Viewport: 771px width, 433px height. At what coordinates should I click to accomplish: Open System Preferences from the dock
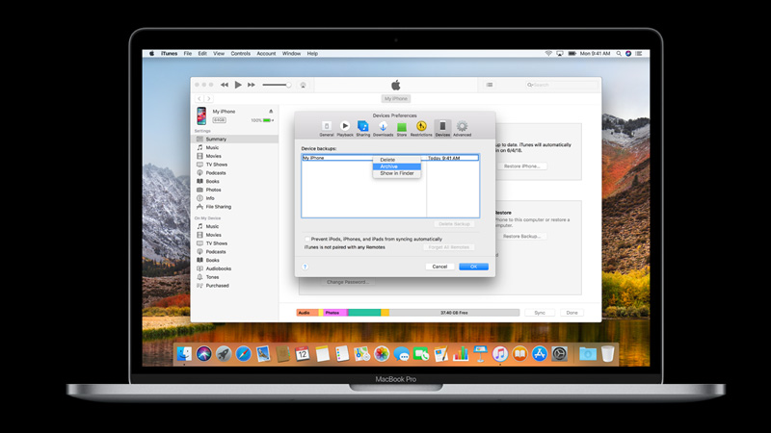click(559, 353)
